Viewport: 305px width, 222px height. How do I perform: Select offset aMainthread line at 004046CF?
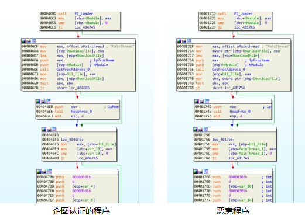tap(78, 47)
